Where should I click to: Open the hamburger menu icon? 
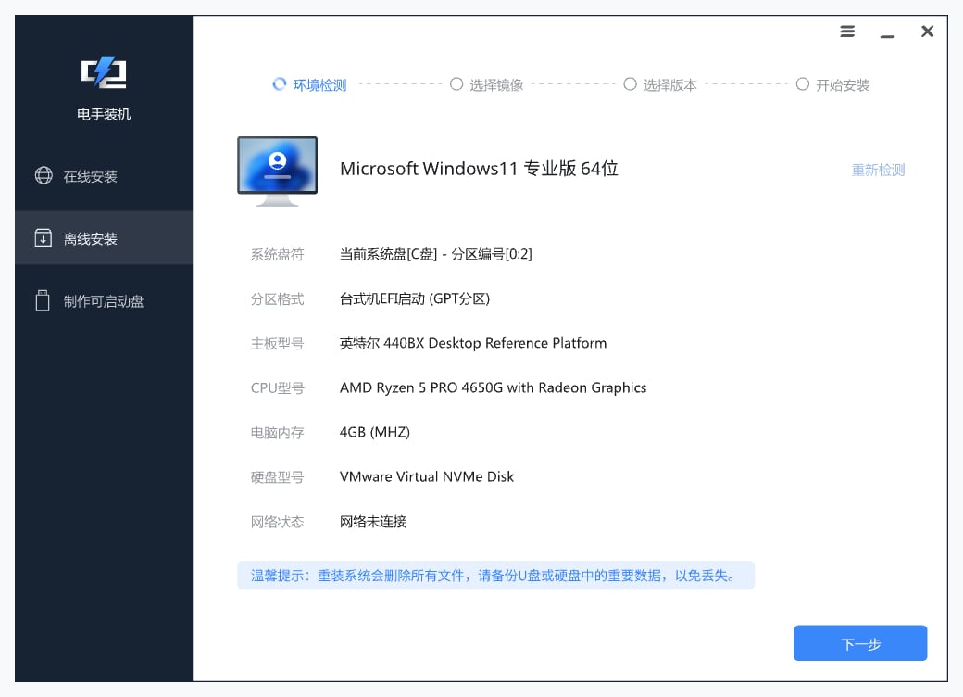(847, 32)
